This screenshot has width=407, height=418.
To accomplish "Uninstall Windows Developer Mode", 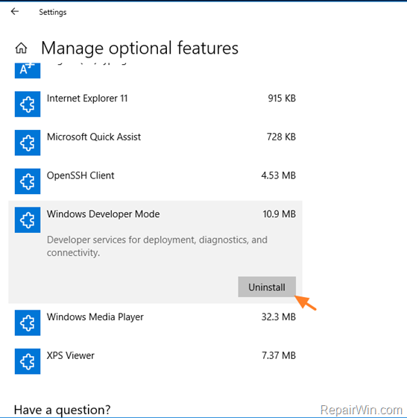I will pos(267,287).
